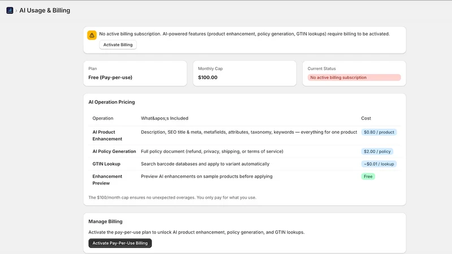
Task: Select the AI Policy Generation row label
Action: tap(114, 151)
